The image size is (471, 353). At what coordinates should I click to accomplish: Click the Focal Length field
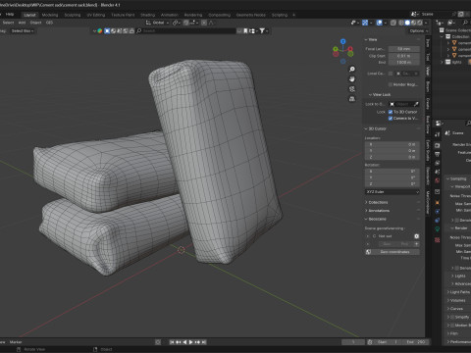404,49
